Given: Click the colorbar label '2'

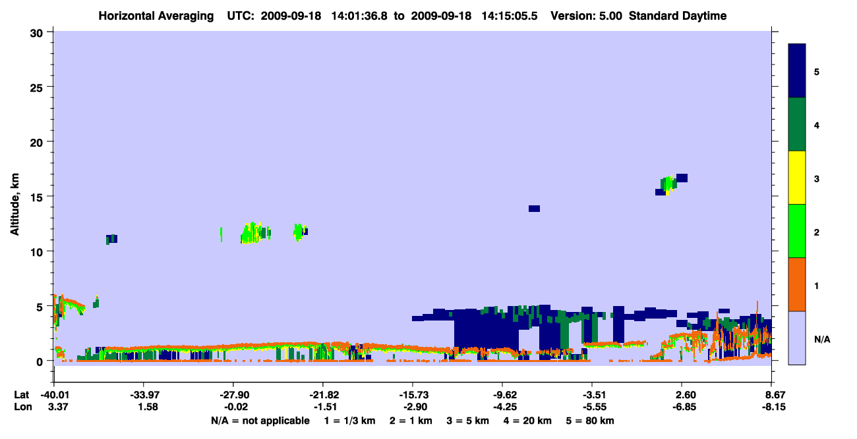Looking at the screenshot, I should (817, 232).
